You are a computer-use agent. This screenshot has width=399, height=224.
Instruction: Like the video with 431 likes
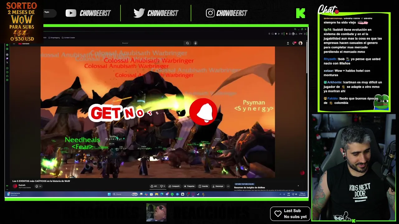click(154, 186)
